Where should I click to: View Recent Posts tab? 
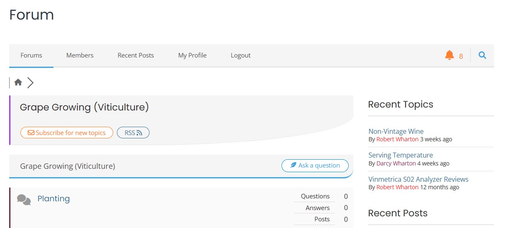136,55
